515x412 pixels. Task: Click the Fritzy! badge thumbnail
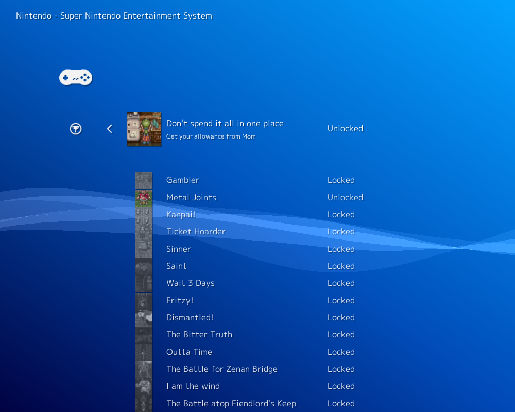[143, 301]
